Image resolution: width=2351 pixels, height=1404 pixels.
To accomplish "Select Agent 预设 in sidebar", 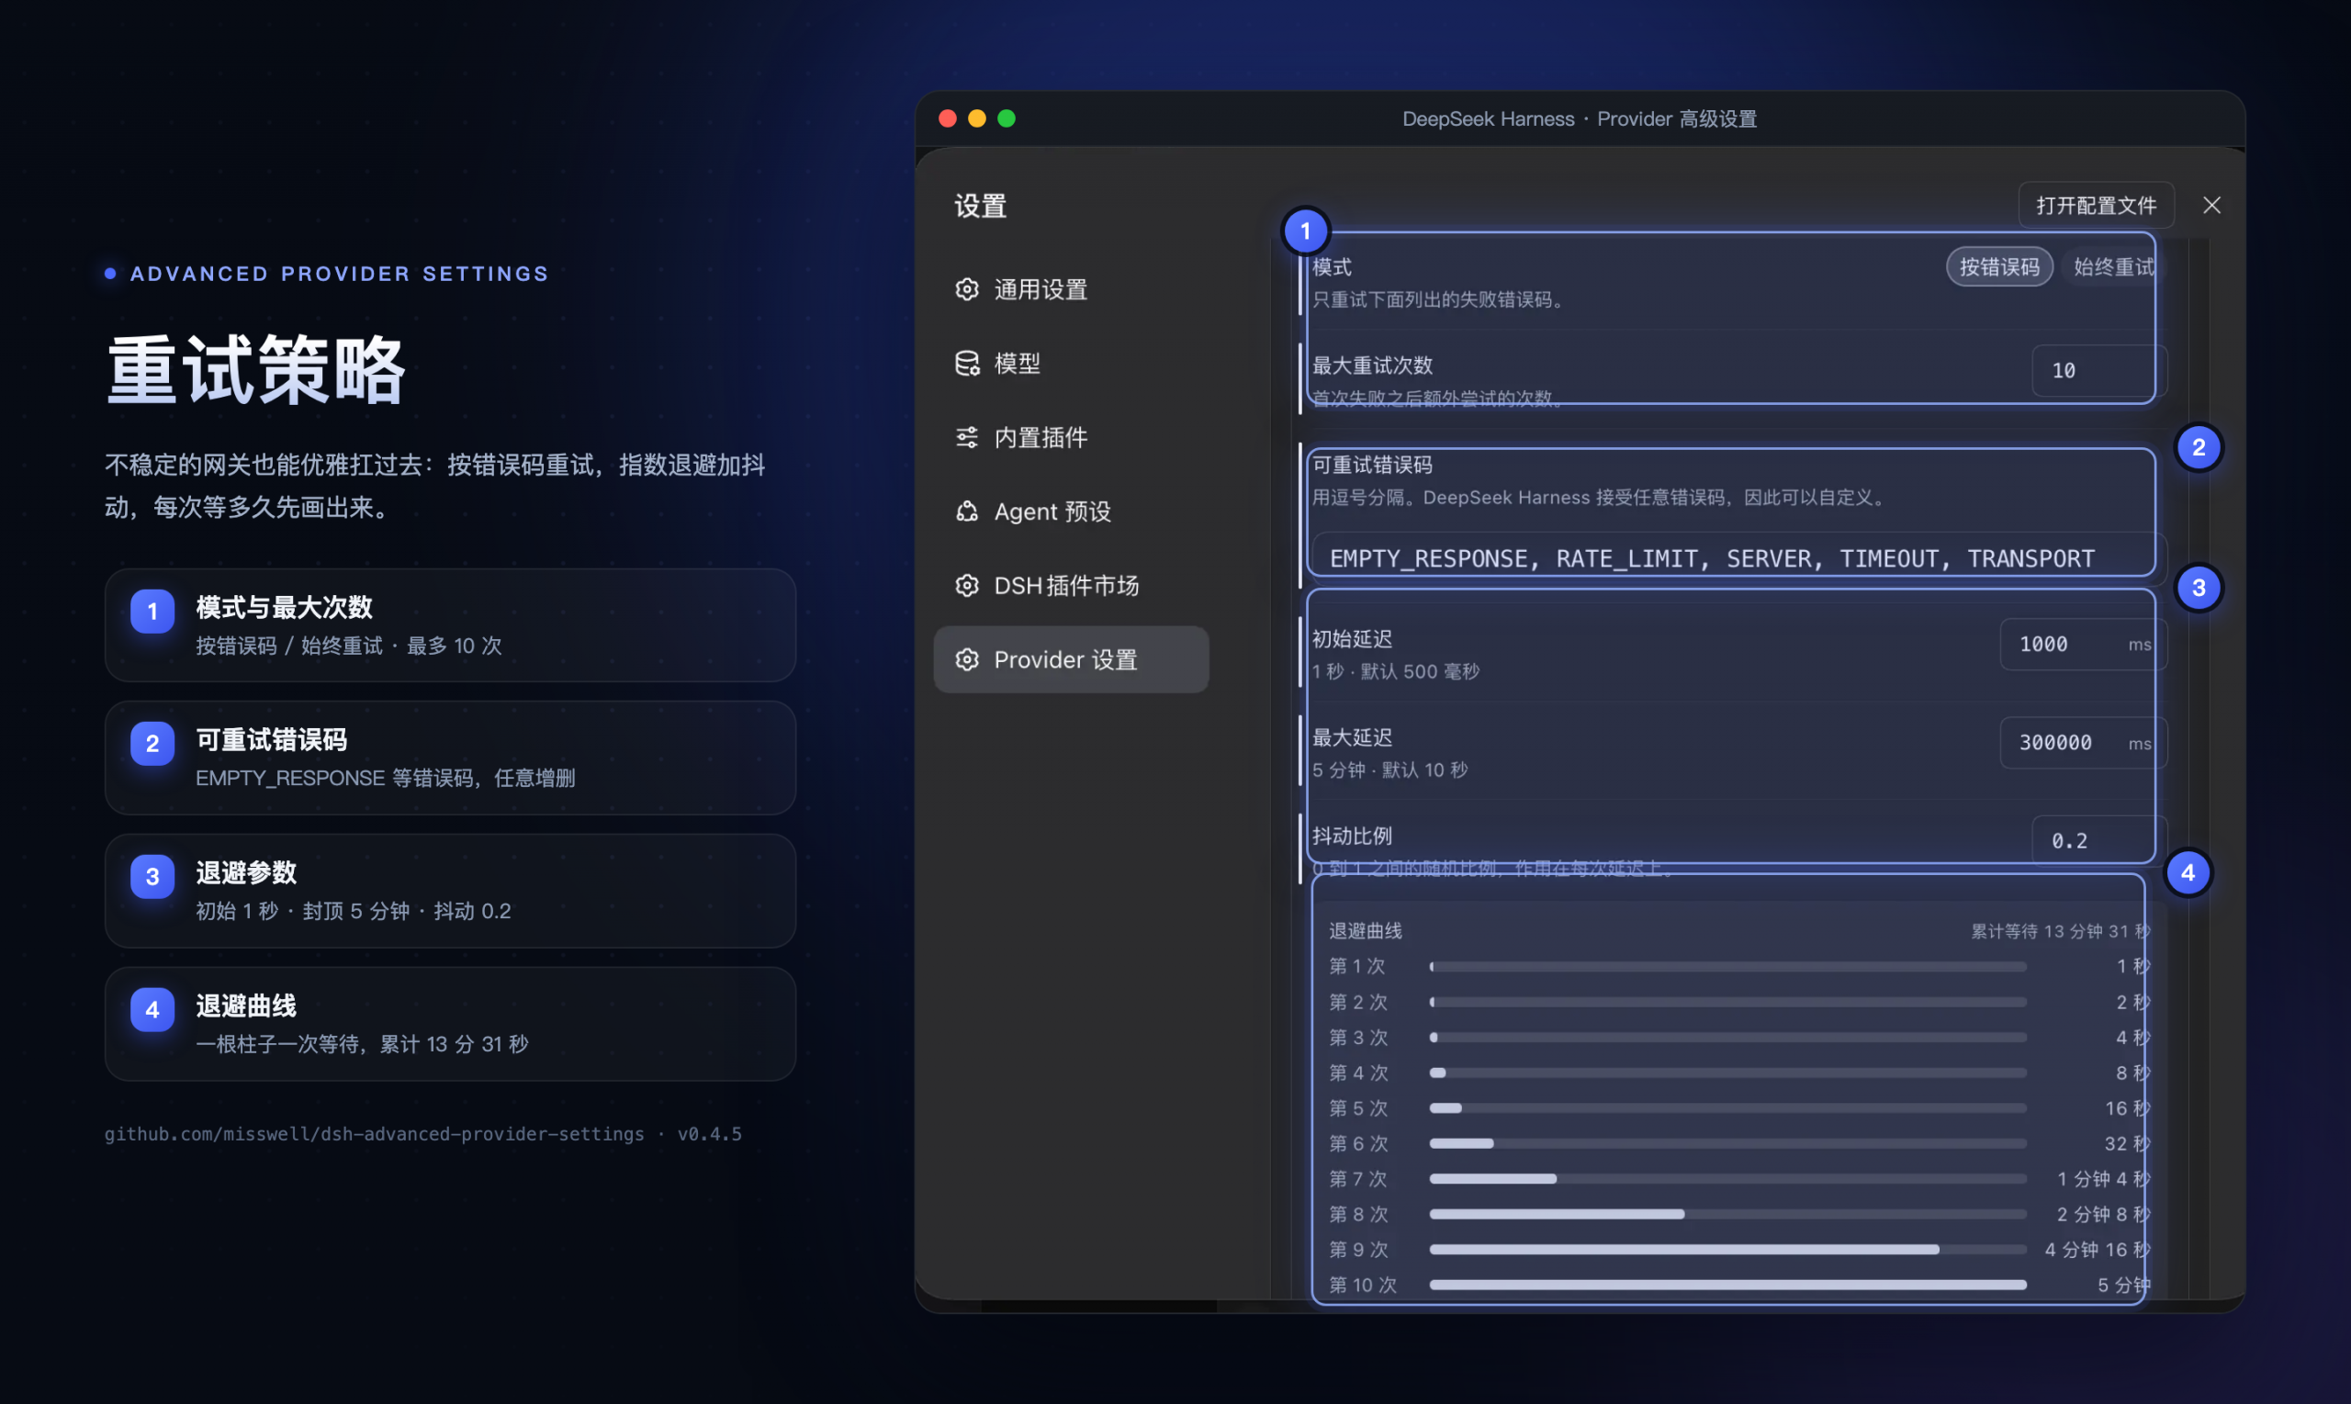I will point(1071,511).
